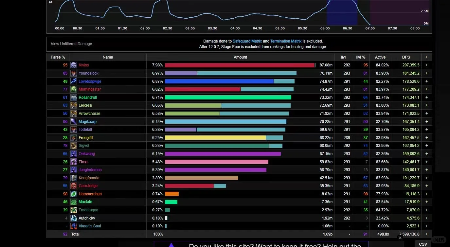Click Kongfpanda's class icon

[74, 178]
